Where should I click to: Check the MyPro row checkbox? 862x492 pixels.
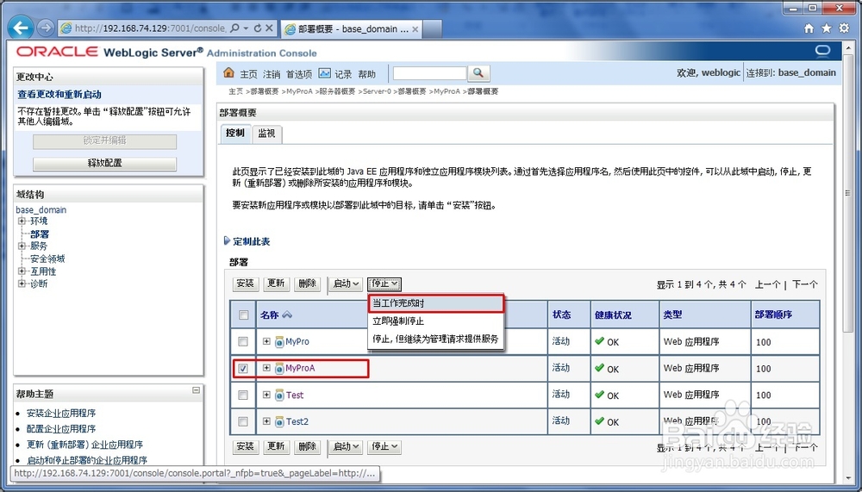pos(243,341)
